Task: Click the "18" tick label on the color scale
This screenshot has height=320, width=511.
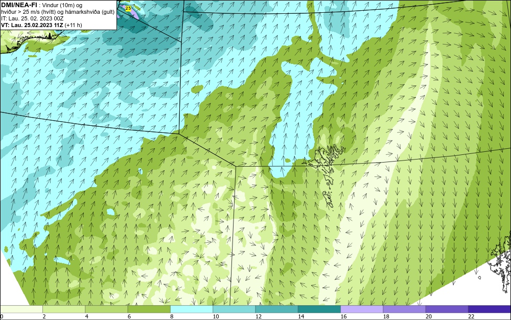Action: pyautogui.click(x=386, y=316)
